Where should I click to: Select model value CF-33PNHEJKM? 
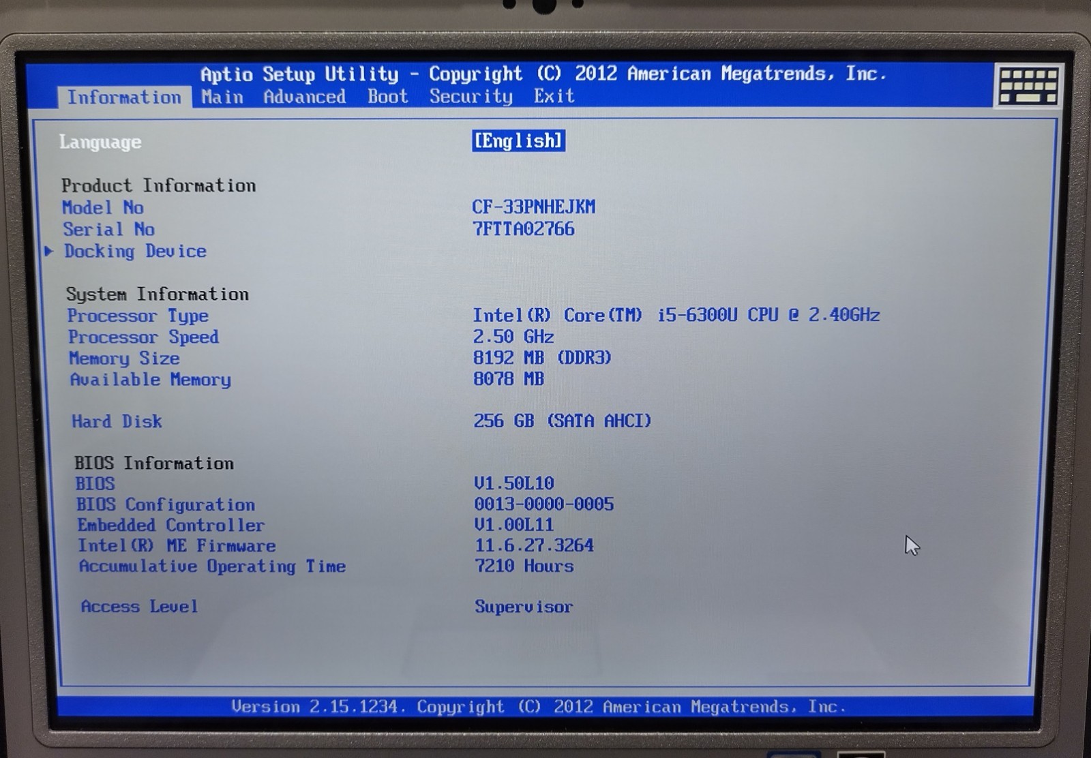pyautogui.click(x=533, y=207)
